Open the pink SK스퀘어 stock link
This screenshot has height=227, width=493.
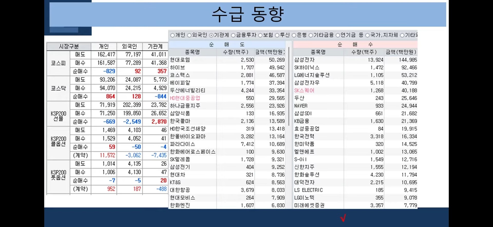click(304, 90)
